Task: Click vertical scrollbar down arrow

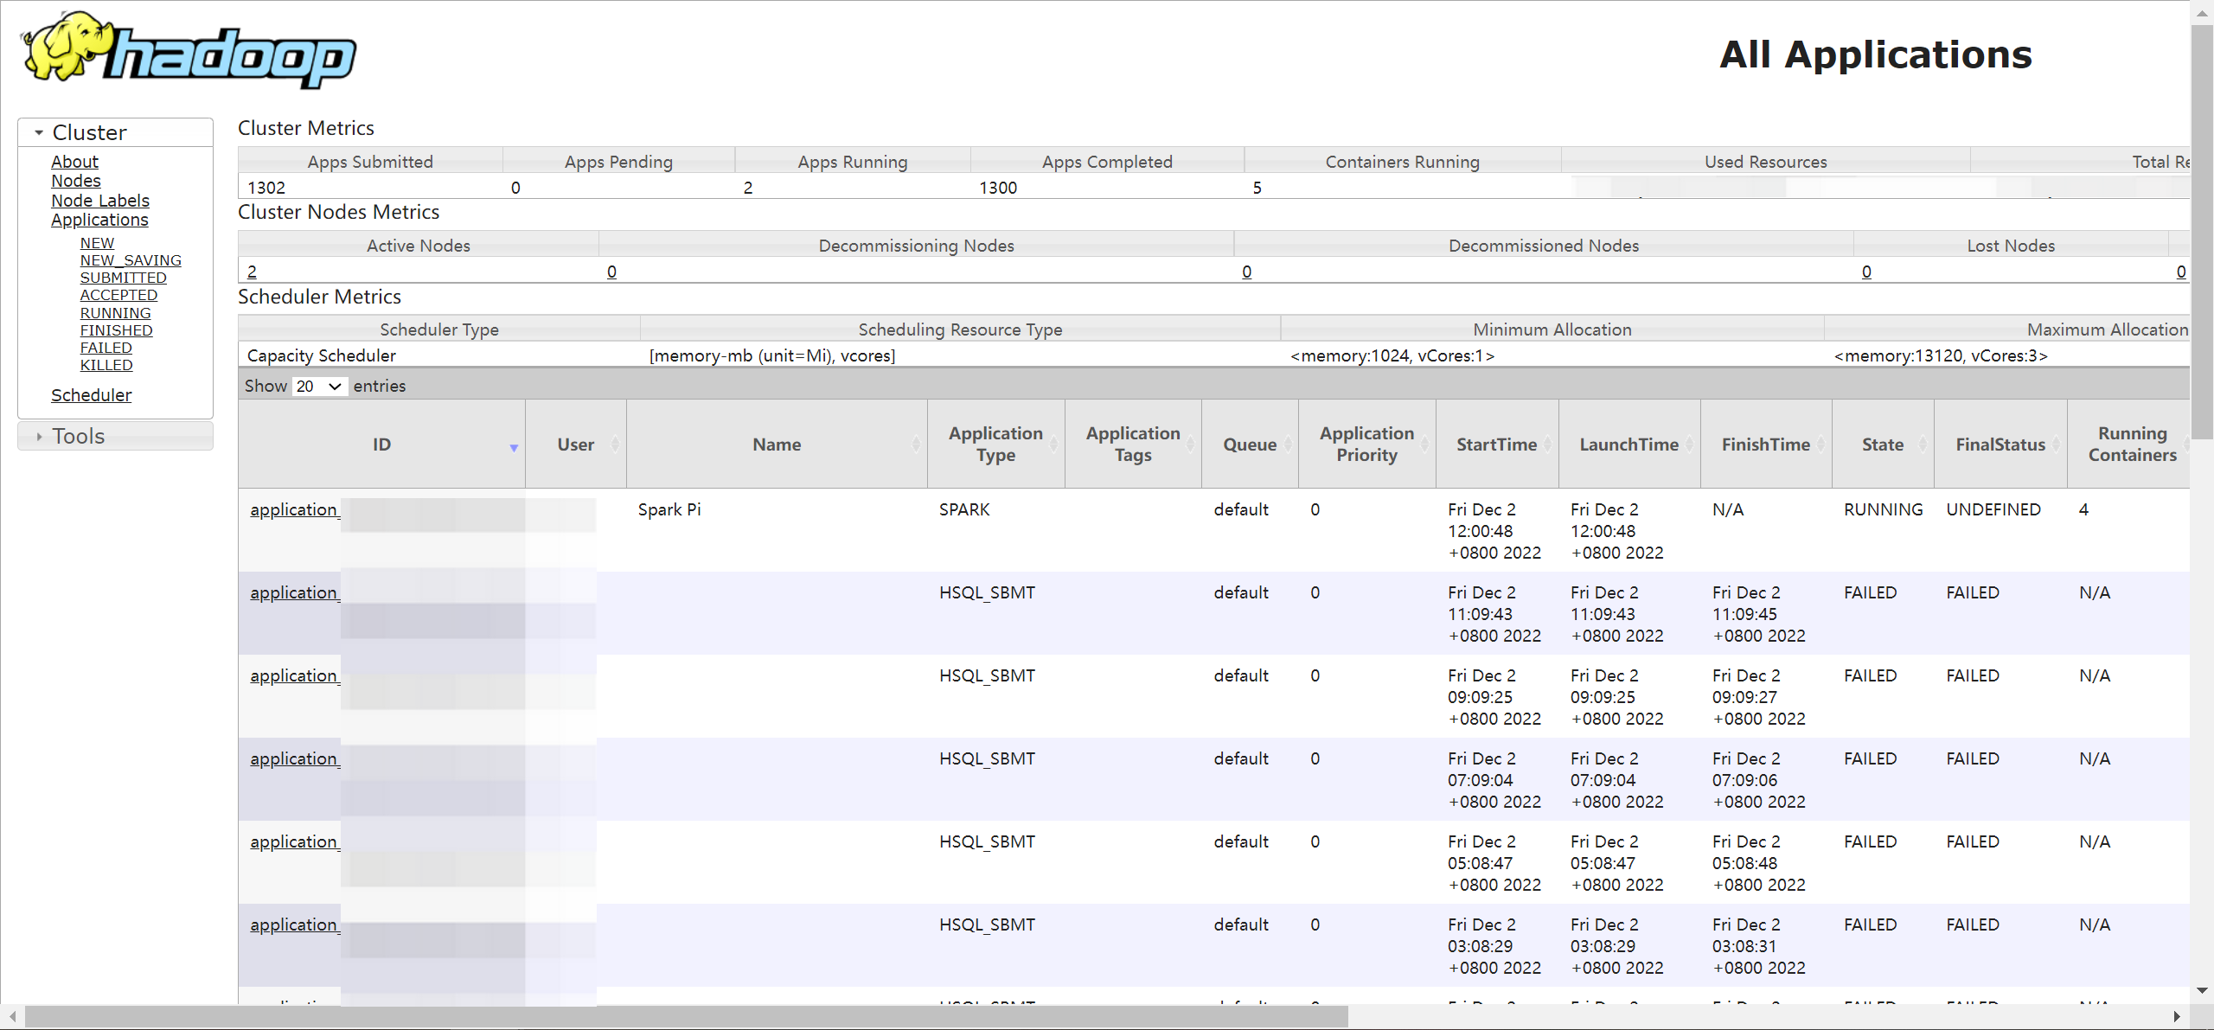Action: click(2202, 990)
